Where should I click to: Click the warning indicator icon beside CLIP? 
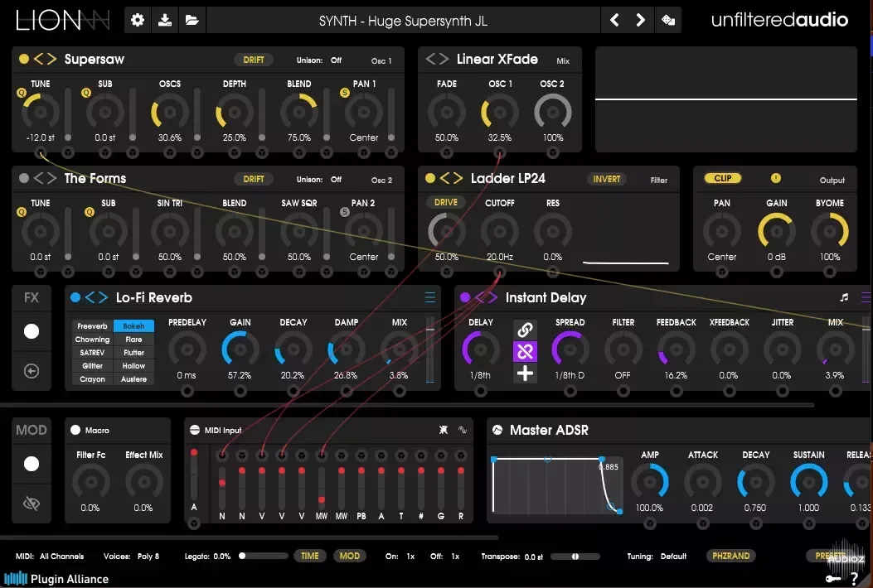pyautogui.click(x=775, y=178)
